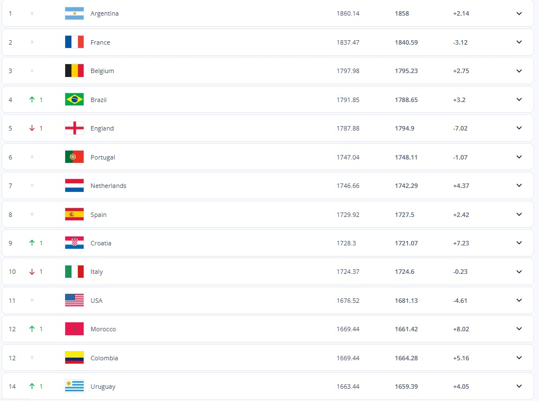
Task: Click the Brazil flag icon
Action: (x=74, y=100)
